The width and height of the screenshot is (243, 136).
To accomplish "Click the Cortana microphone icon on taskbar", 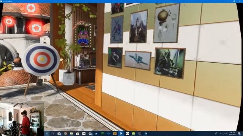I will [47, 133].
